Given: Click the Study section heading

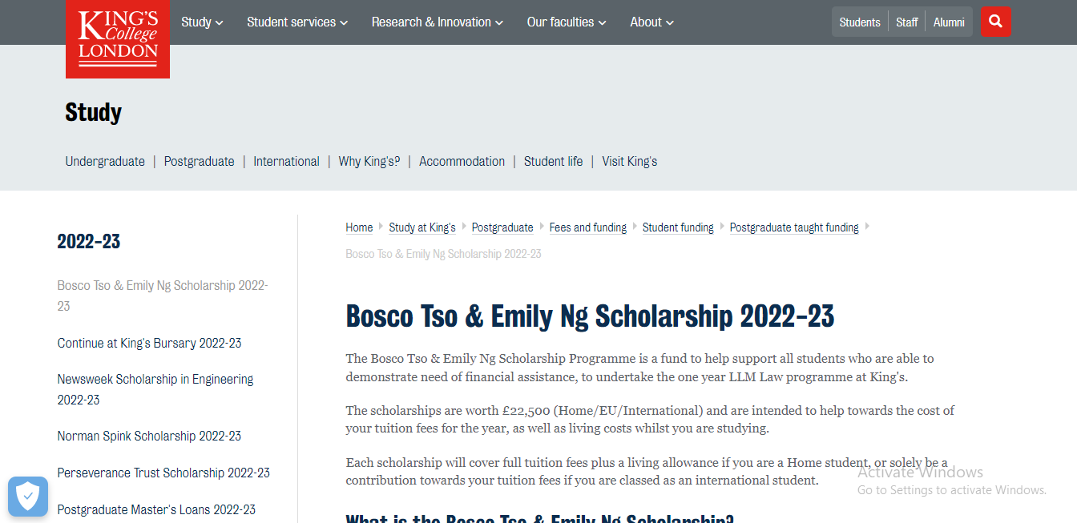Looking at the screenshot, I should [x=93, y=112].
